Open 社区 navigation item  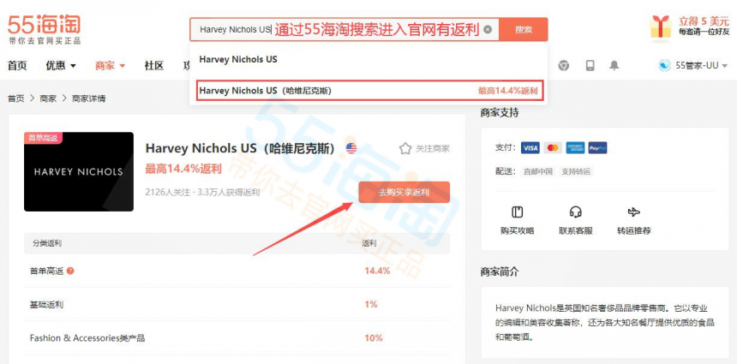[x=154, y=66]
